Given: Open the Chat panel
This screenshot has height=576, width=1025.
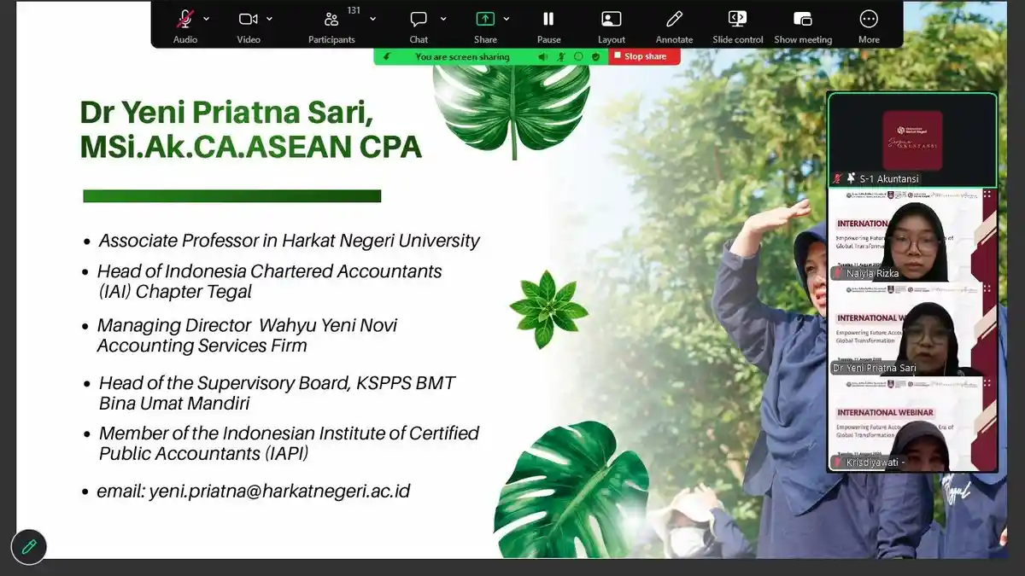Looking at the screenshot, I should tap(419, 19).
